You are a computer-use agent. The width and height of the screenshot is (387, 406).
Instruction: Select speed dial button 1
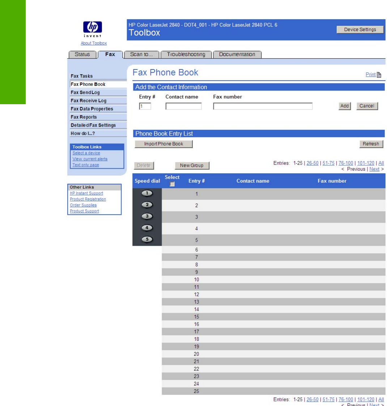pos(147,193)
